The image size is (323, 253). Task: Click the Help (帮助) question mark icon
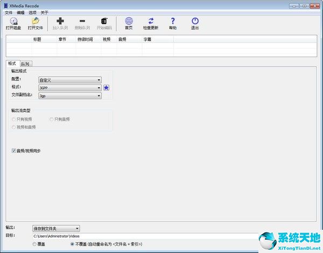(x=173, y=21)
